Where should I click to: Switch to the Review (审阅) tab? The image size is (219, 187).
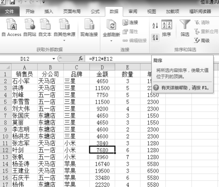coord(133,12)
